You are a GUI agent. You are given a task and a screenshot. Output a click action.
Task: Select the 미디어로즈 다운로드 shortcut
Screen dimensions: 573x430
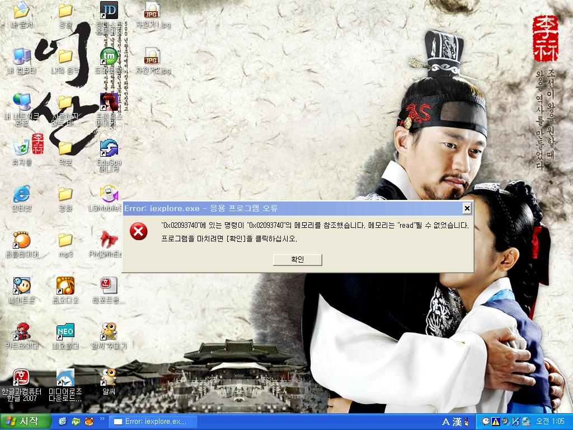[65, 385]
